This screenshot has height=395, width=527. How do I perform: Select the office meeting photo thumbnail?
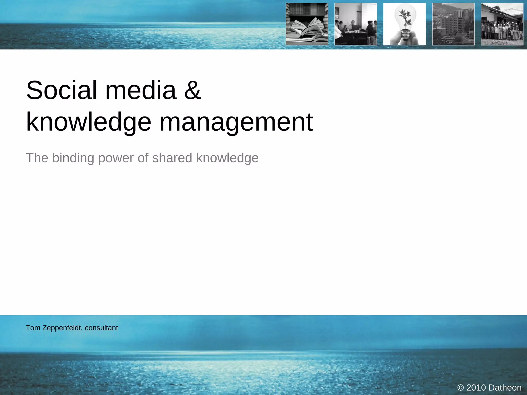pos(356,24)
